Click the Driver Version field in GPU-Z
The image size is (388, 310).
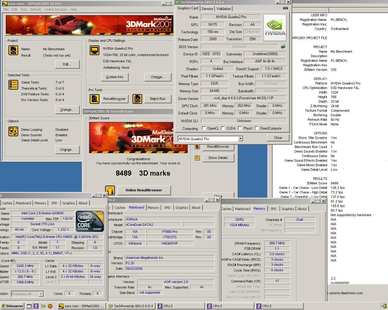click(x=244, y=98)
